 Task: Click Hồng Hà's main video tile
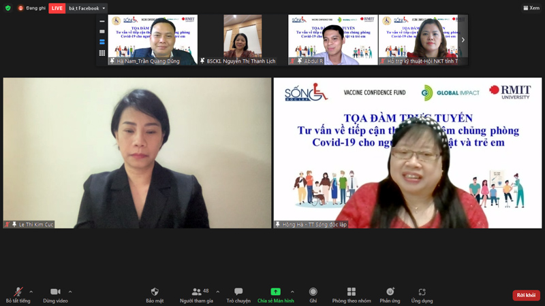coord(407,152)
